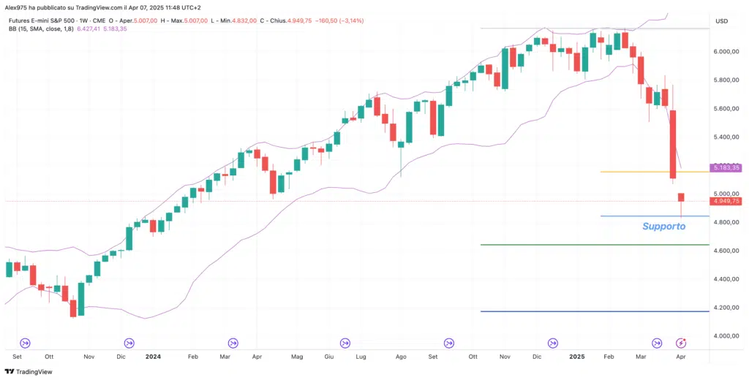Viewport: 749px width, 380px height.
Task: Select the dark blue horizontal line near 4.200
Action: [x=585, y=311]
